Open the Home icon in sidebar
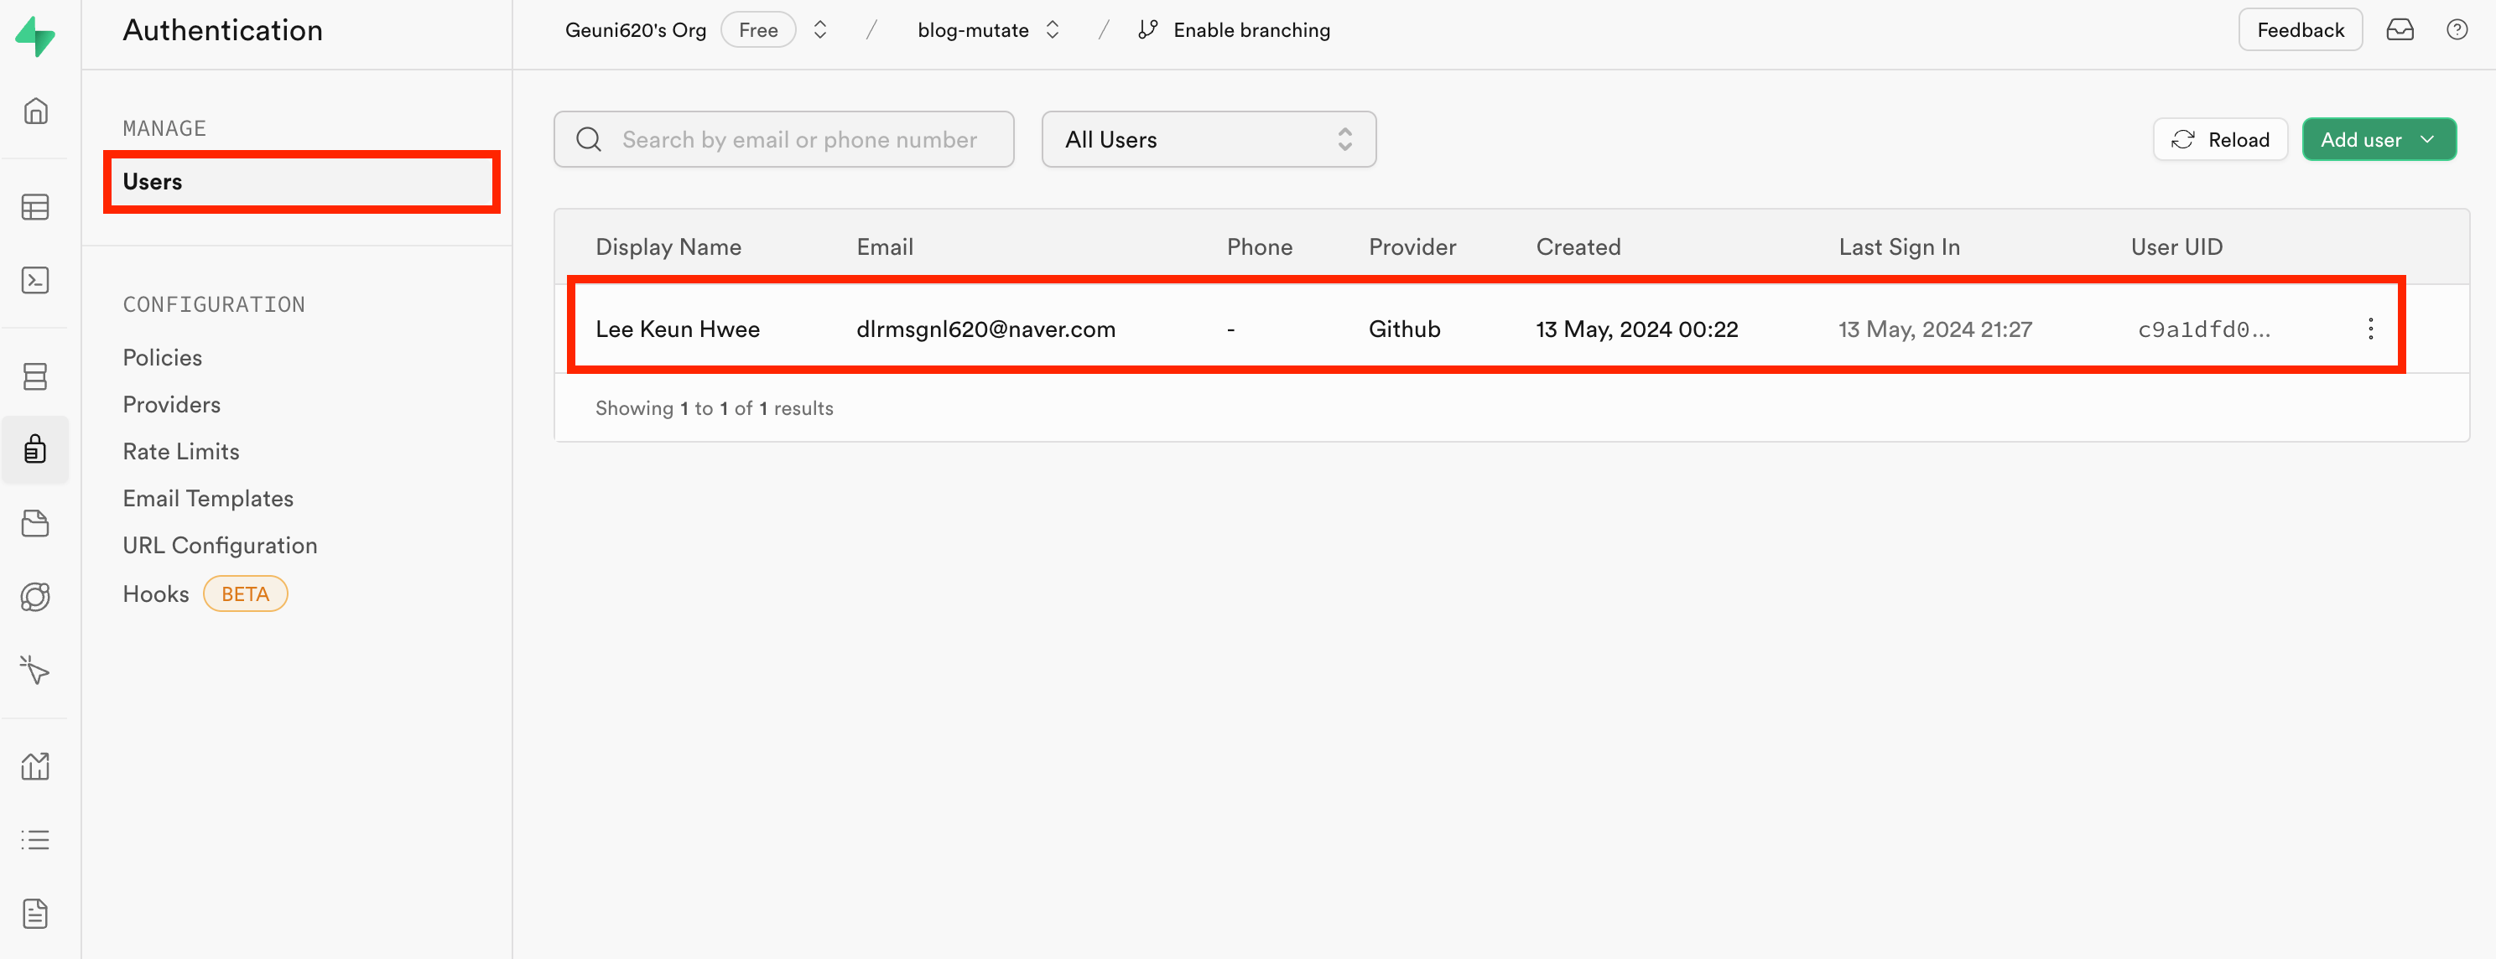 [x=36, y=111]
